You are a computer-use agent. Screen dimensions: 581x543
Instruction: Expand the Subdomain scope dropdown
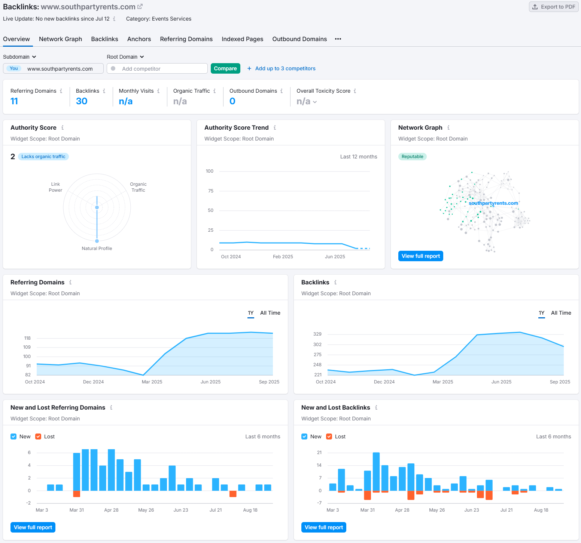click(x=20, y=57)
